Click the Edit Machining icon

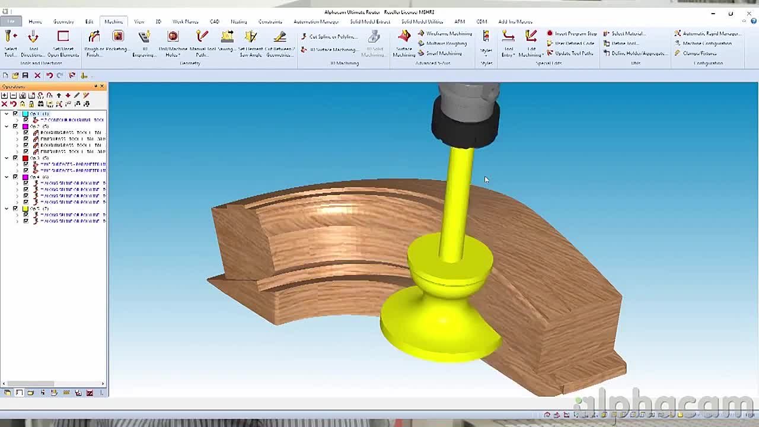point(531,37)
